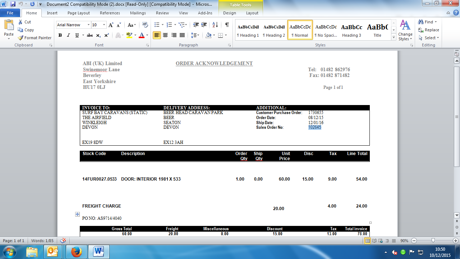The width and height of the screenshot is (460, 259).
Task: Click the Sort button in Paragraph group
Action: tap(215, 25)
